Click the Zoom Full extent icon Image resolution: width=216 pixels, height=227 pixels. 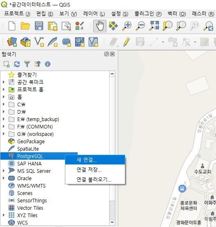click(154, 26)
